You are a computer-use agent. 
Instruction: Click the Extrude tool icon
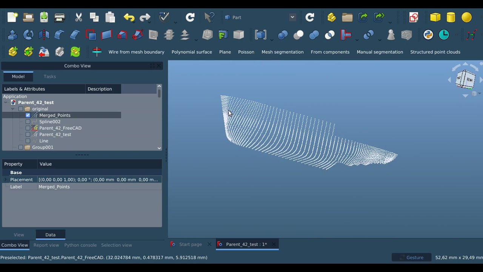click(x=12, y=35)
